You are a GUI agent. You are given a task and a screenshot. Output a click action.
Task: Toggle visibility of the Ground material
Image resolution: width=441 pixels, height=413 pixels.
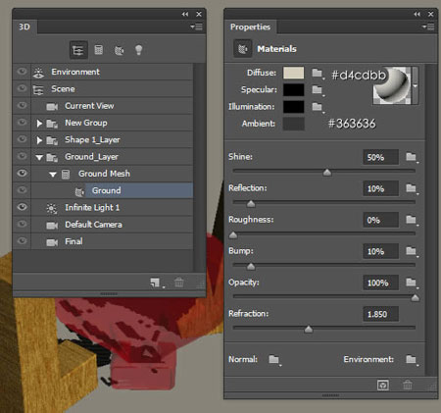(22, 190)
